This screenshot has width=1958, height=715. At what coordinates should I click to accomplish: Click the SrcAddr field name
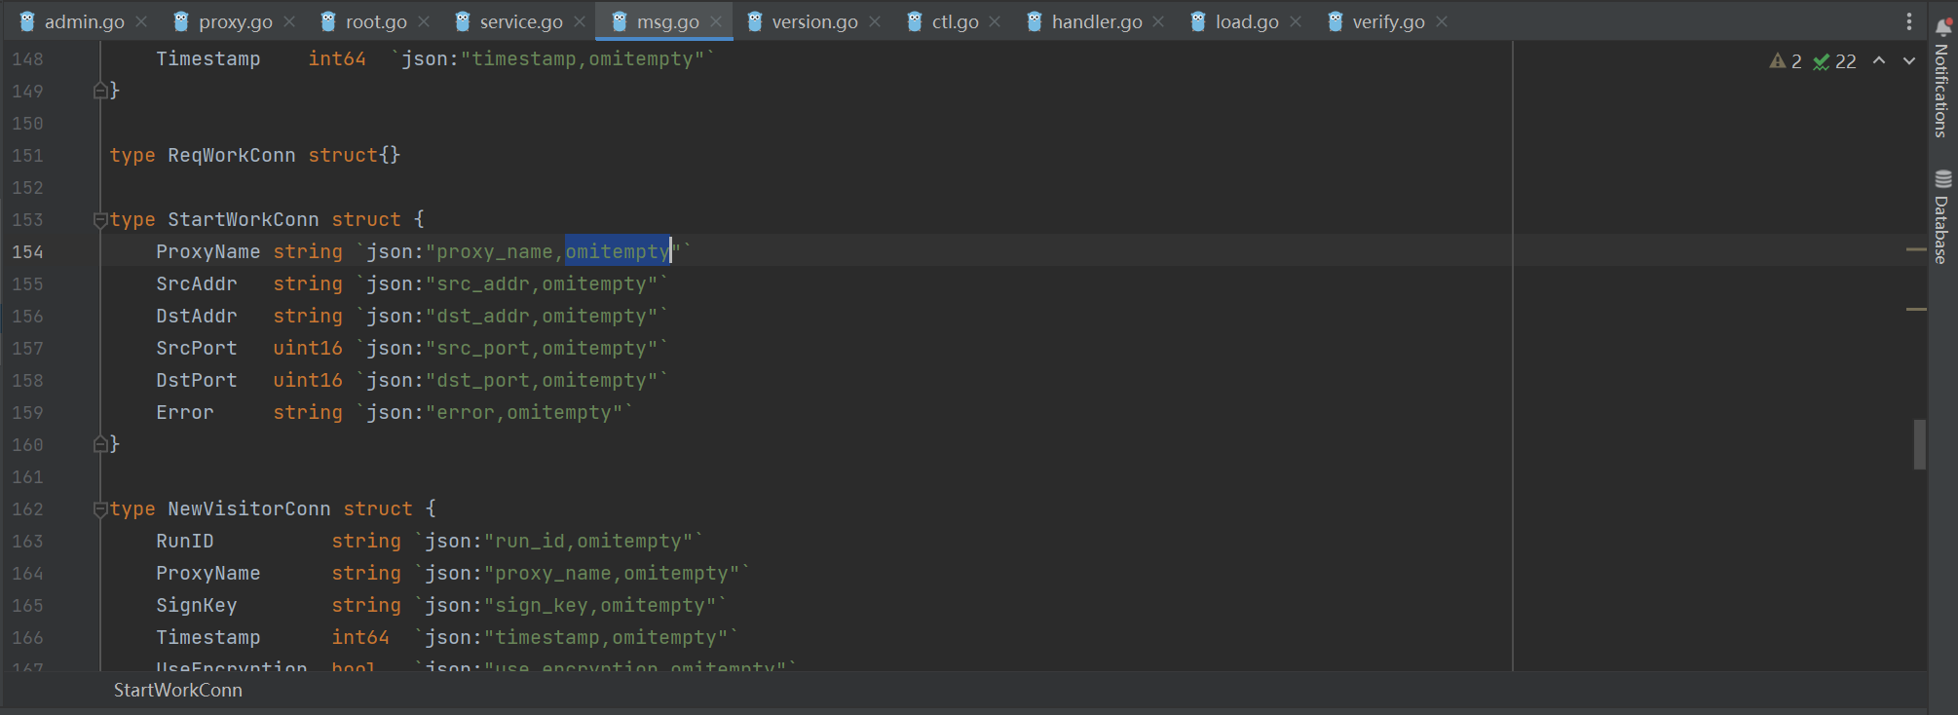[x=197, y=284]
